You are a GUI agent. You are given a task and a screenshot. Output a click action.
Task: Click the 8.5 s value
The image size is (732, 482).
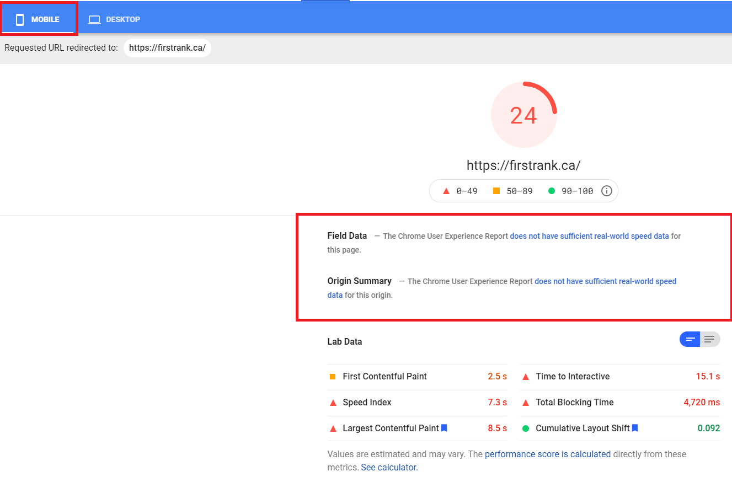(x=497, y=429)
